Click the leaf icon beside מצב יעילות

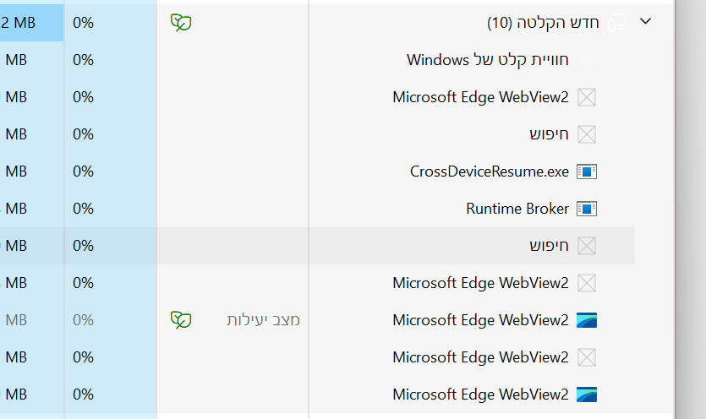point(181,320)
